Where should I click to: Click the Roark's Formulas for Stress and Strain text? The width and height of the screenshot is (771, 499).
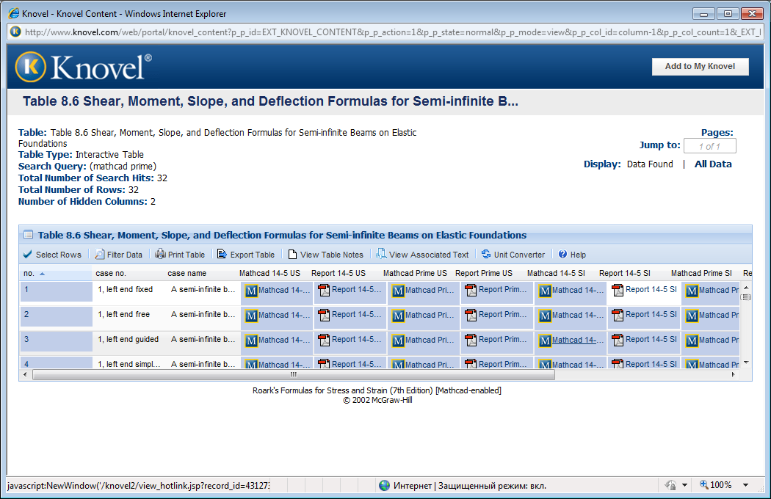point(377,390)
